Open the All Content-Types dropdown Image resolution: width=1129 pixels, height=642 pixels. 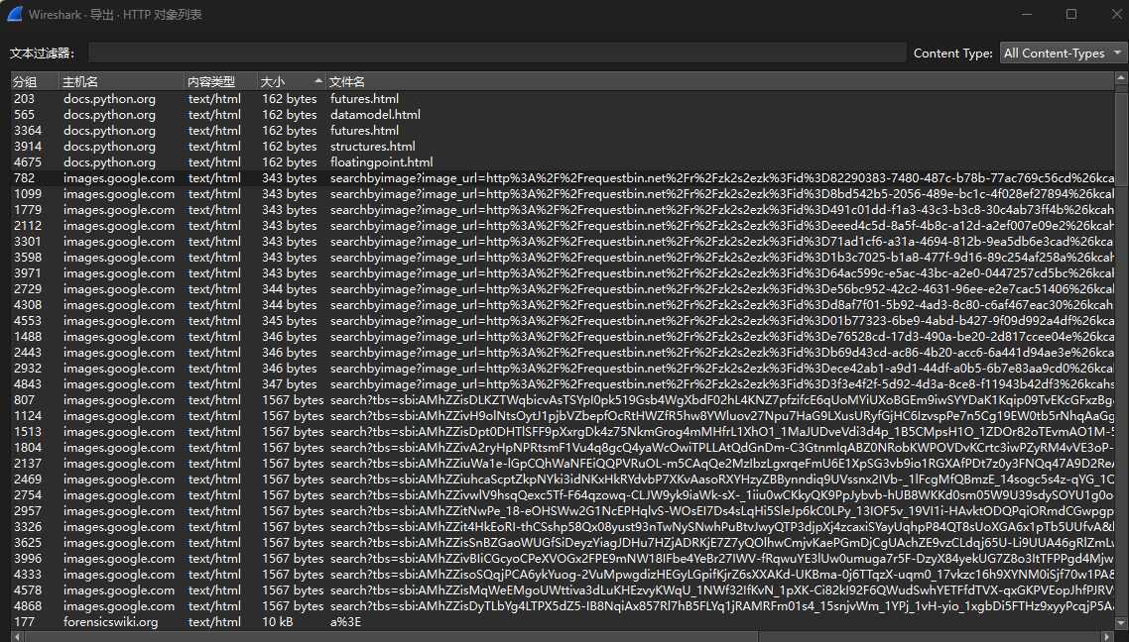[x=1063, y=53]
